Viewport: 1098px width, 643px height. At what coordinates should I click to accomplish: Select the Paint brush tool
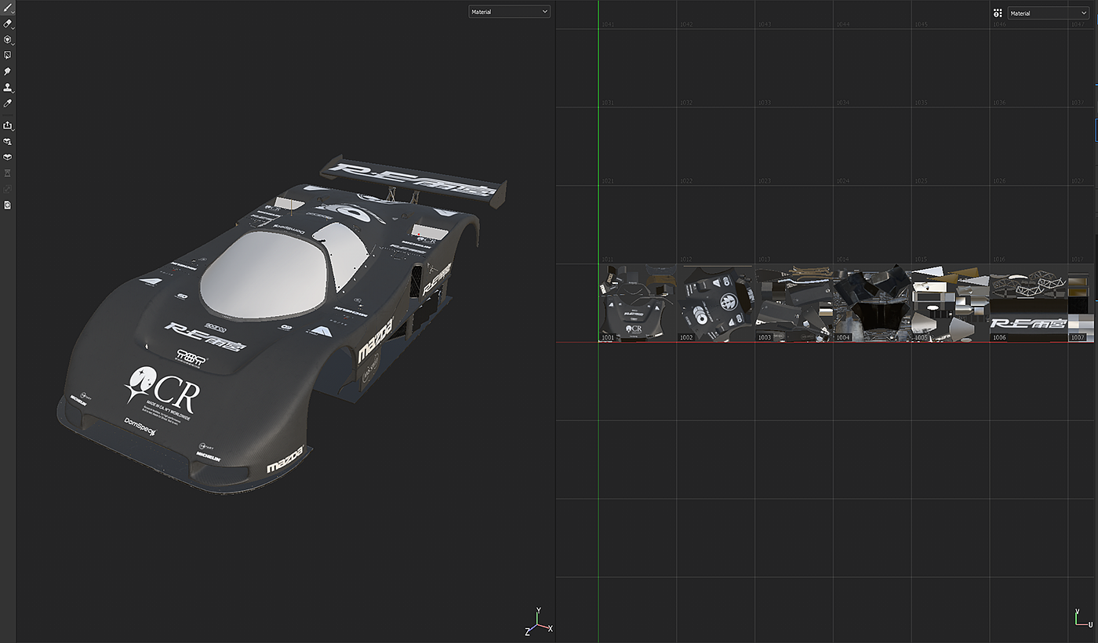[x=7, y=7]
